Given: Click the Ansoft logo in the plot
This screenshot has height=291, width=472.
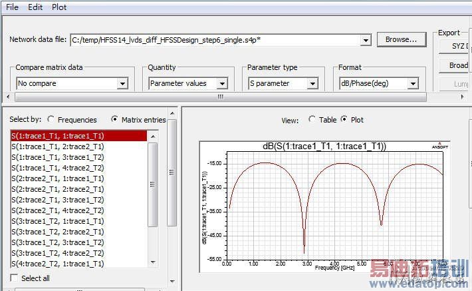Looking at the screenshot, I should 440,145.
